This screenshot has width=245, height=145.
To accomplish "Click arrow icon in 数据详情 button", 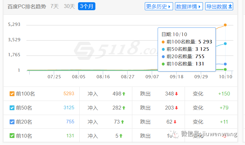I will [199, 7].
